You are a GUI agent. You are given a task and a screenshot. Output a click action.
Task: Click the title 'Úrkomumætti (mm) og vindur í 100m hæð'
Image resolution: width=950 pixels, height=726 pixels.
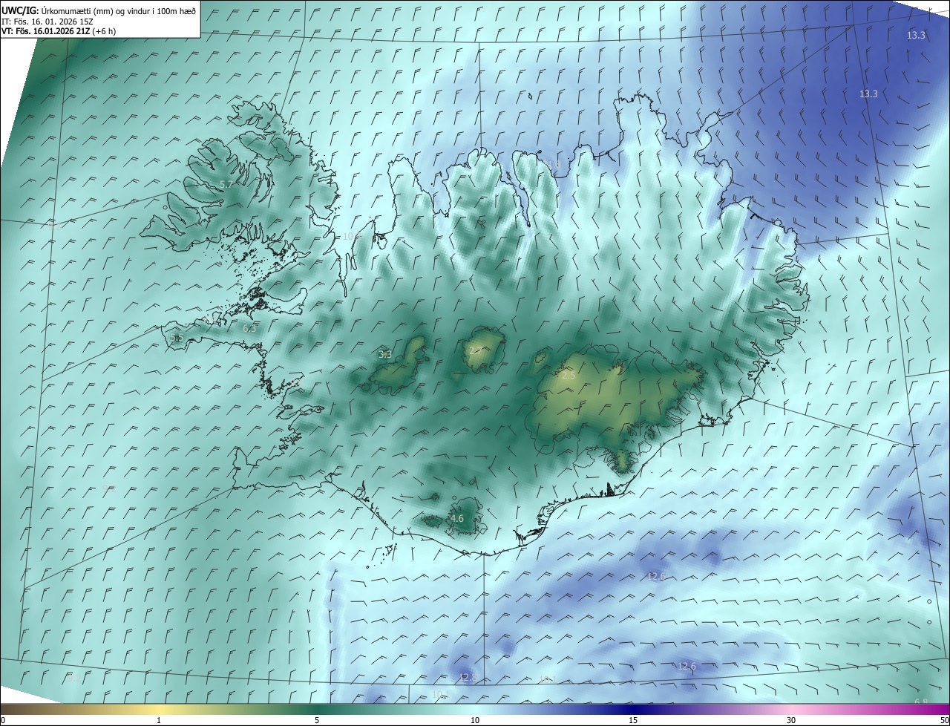(x=119, y=10)
